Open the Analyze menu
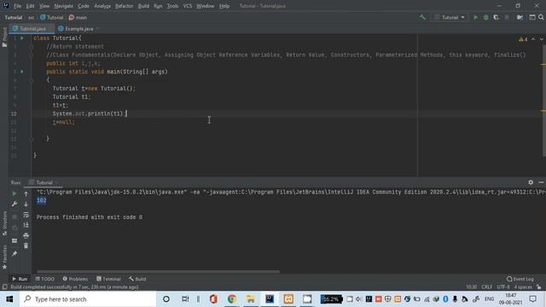The height and width of the screenshot is (307, 546). [x=102, y=6]
